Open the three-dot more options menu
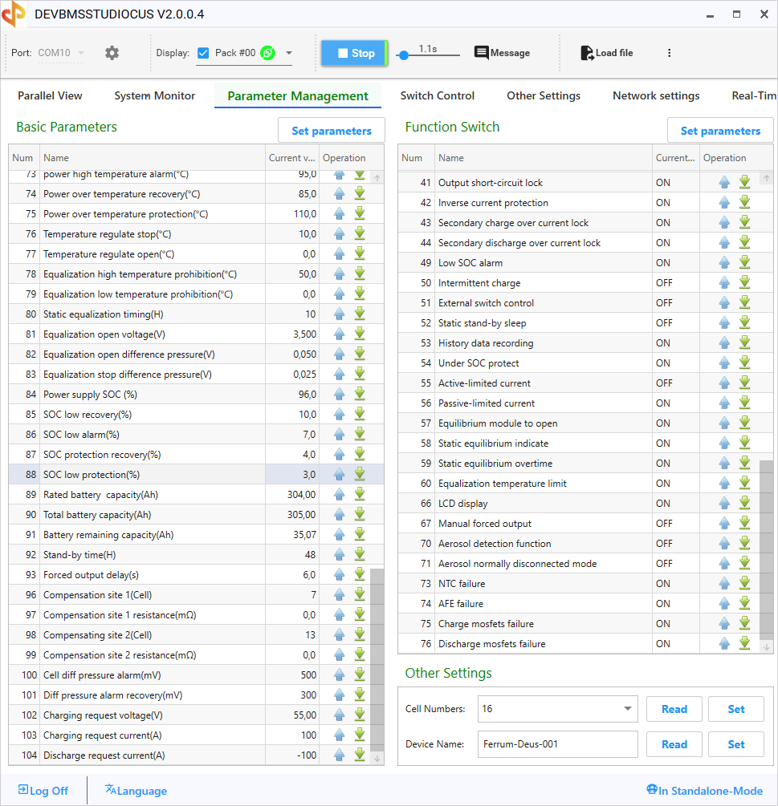 pos(669,53)
